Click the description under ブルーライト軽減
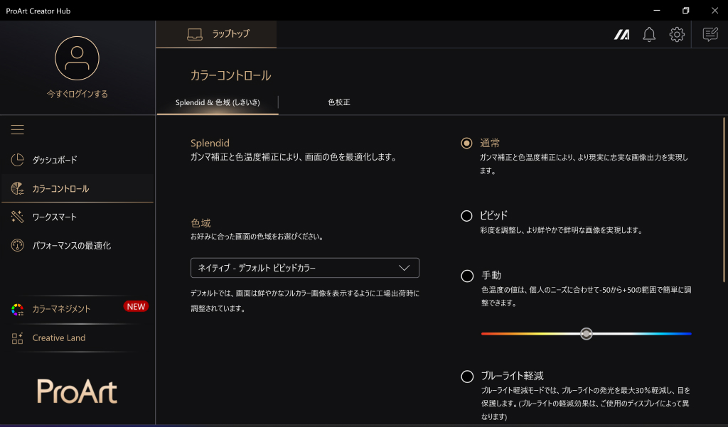Viewport: 728px width, 427px height. click(586, 404)
